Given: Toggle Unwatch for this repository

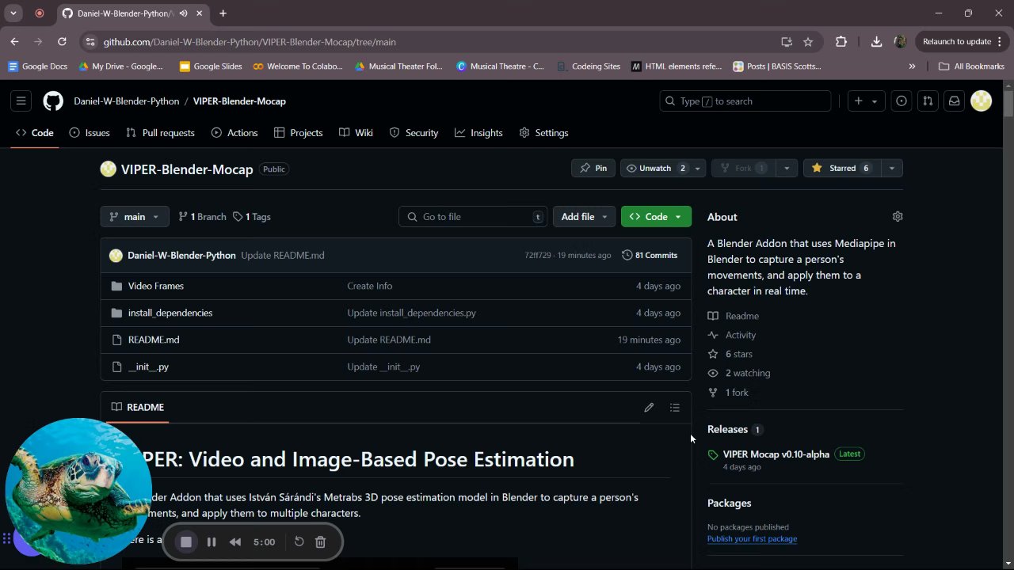Looking at the screenshot, I should point(655,169).
